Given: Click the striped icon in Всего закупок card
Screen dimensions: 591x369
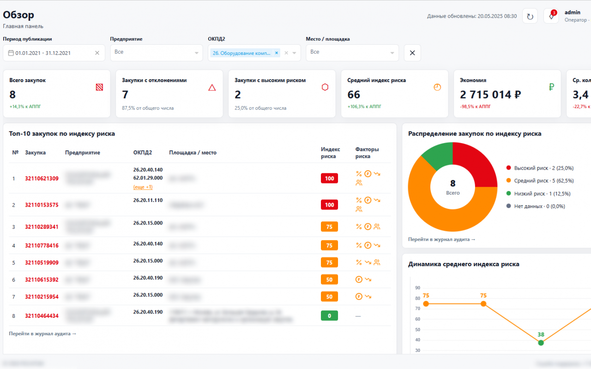Looking at the screenshot, I should click(x=99, y=87).
